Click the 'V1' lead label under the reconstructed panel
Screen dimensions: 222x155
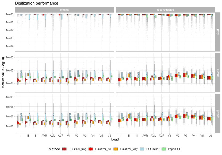(x=170, y=136)
